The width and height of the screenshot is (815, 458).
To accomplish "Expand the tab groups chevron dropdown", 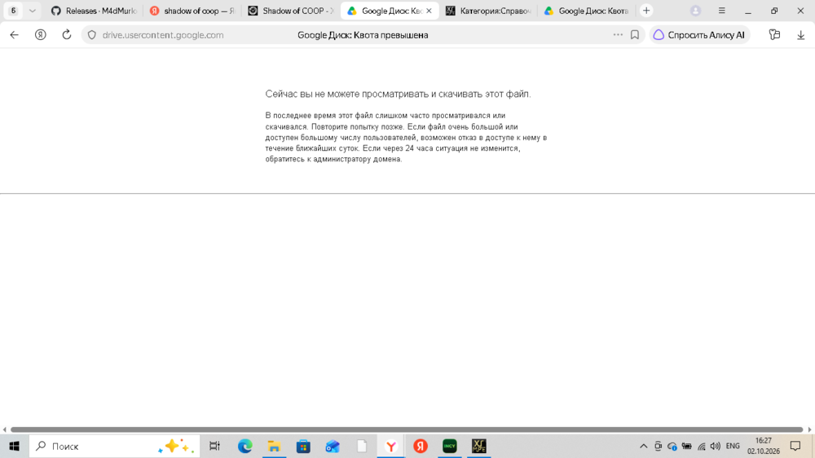I will [33, 11].
